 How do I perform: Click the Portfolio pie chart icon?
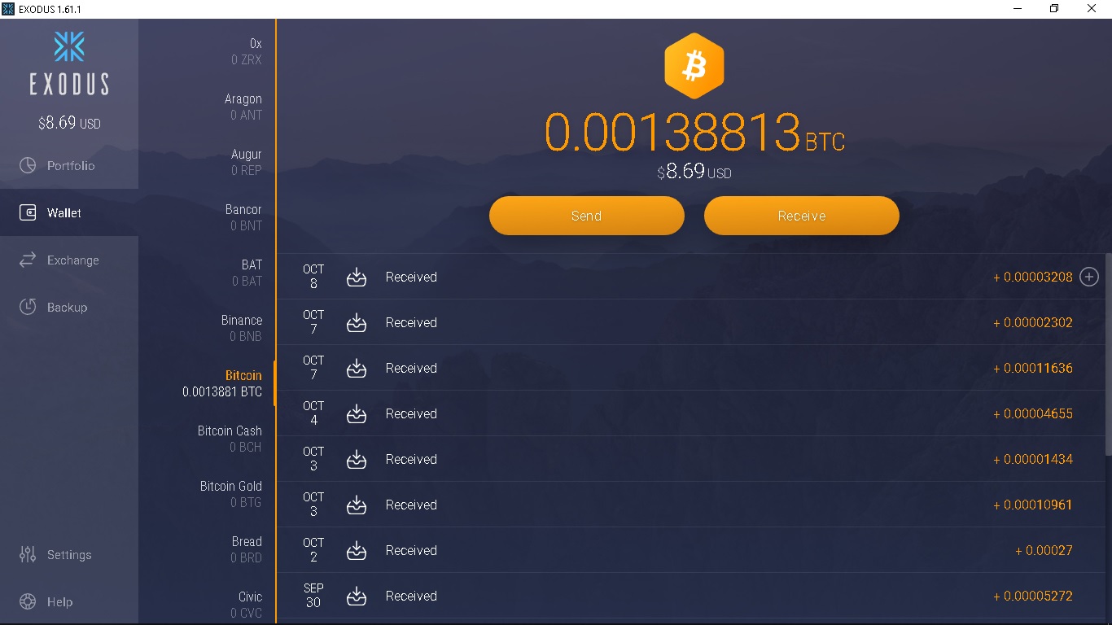(28, 165)
